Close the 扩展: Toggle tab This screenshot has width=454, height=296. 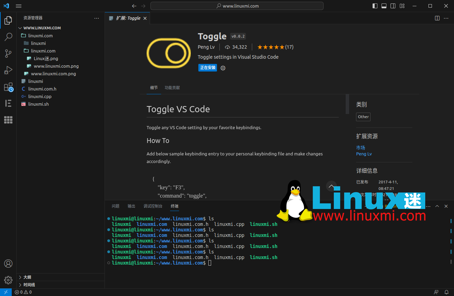(x=145, y=18)
